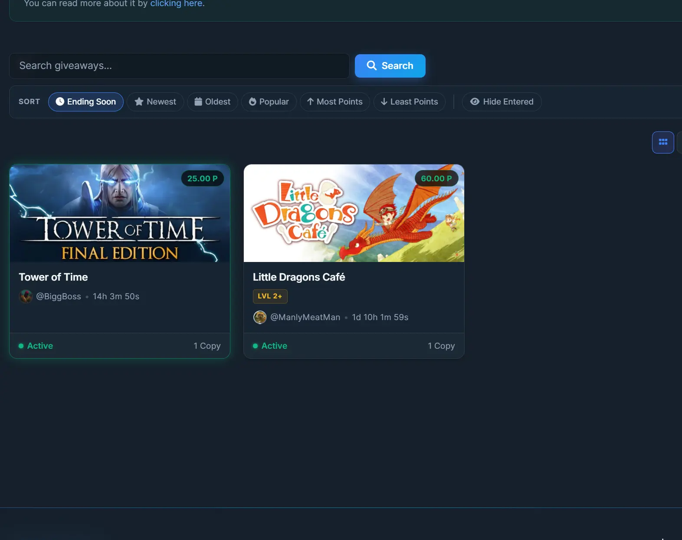
Task: Sort giveaways by Most Points
Action: [335, 101]
